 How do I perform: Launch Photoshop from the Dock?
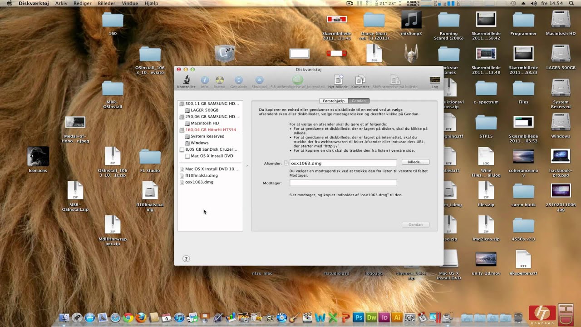pos(359,317)
